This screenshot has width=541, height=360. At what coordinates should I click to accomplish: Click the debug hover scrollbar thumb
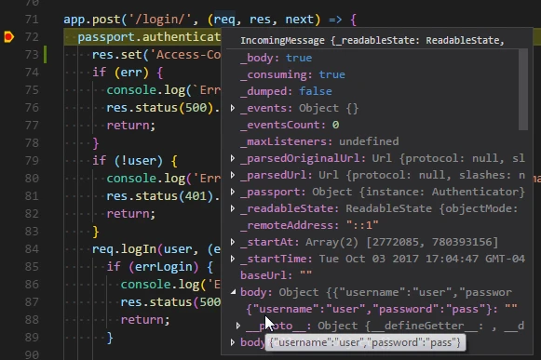523,89
